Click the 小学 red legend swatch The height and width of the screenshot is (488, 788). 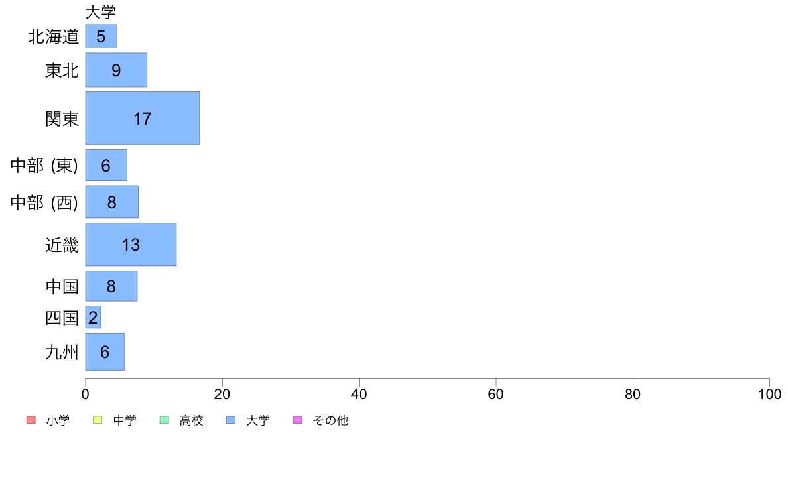click(x=31, y=420)
